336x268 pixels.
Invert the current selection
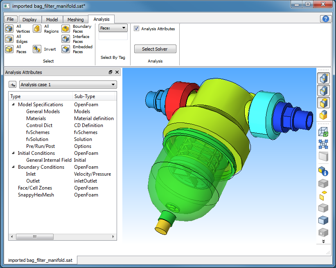(x=37, y=49)
